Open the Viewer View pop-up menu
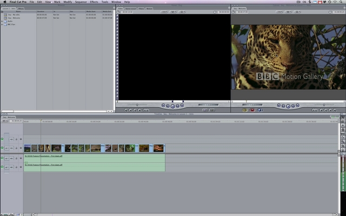The height and width of the screenshot is (216, 346). click(x=182, y=12)
